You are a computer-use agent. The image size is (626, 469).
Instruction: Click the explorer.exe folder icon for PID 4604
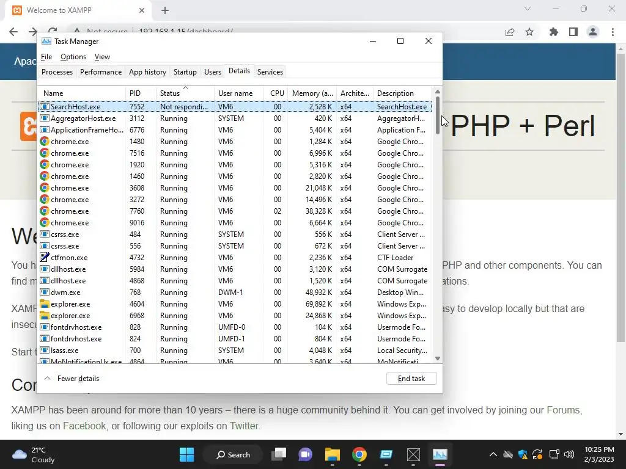[45, 304]
